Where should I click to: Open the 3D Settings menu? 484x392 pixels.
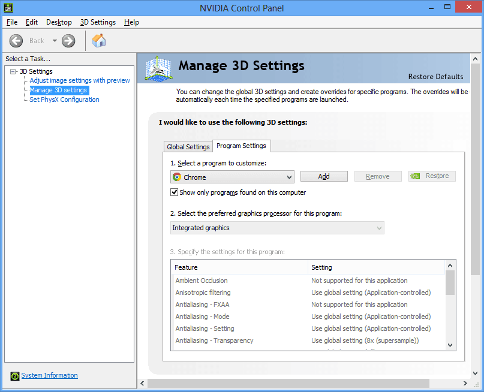point(98,22)
